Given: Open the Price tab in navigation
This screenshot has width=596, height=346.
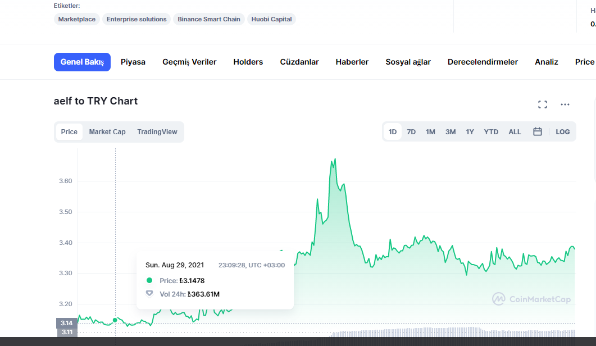Looking at the screenshot, I should (585, 62).
